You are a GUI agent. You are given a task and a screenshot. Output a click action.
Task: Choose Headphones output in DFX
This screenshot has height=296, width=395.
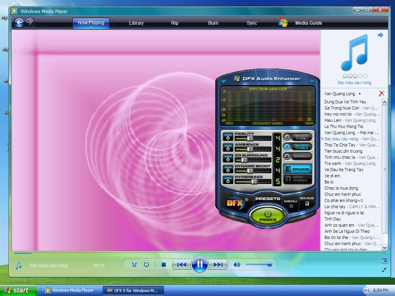298,179
